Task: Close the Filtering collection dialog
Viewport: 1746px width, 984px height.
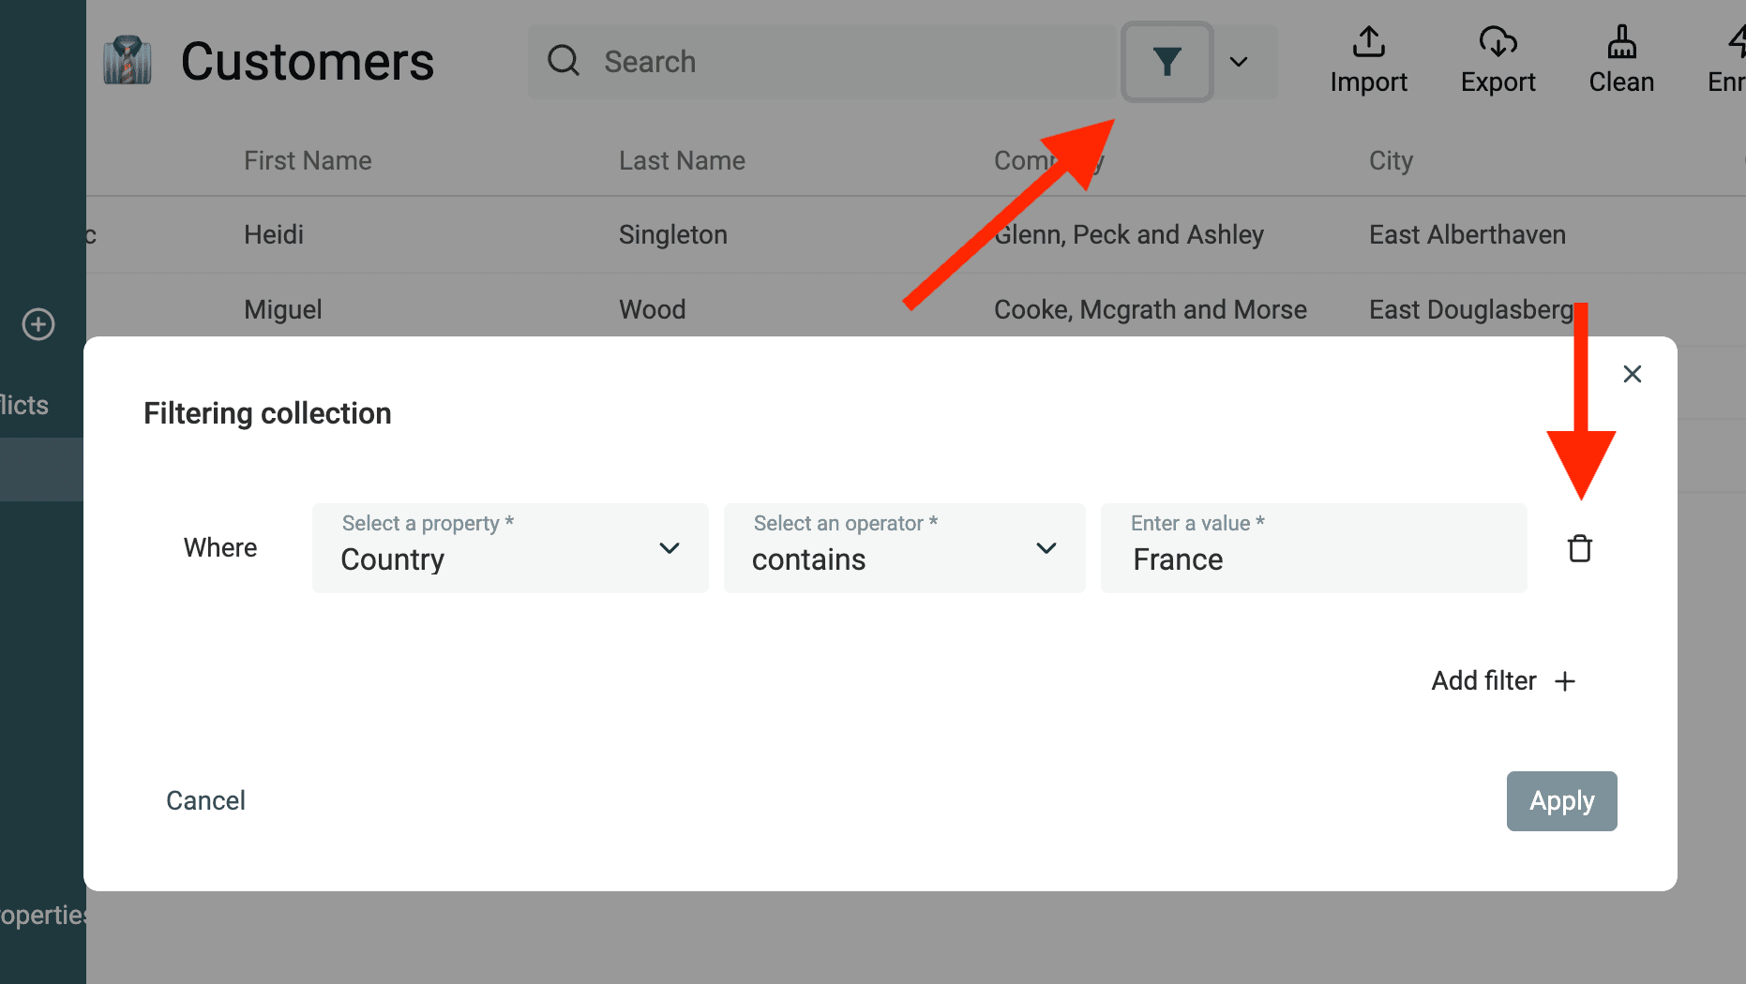Action: (x=1632, y=374)
